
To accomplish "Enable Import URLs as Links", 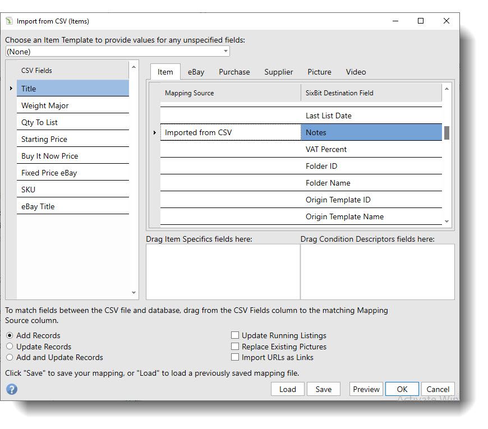I will (x=235, y=357).
